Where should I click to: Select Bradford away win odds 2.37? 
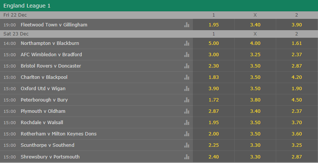(297, 55)
